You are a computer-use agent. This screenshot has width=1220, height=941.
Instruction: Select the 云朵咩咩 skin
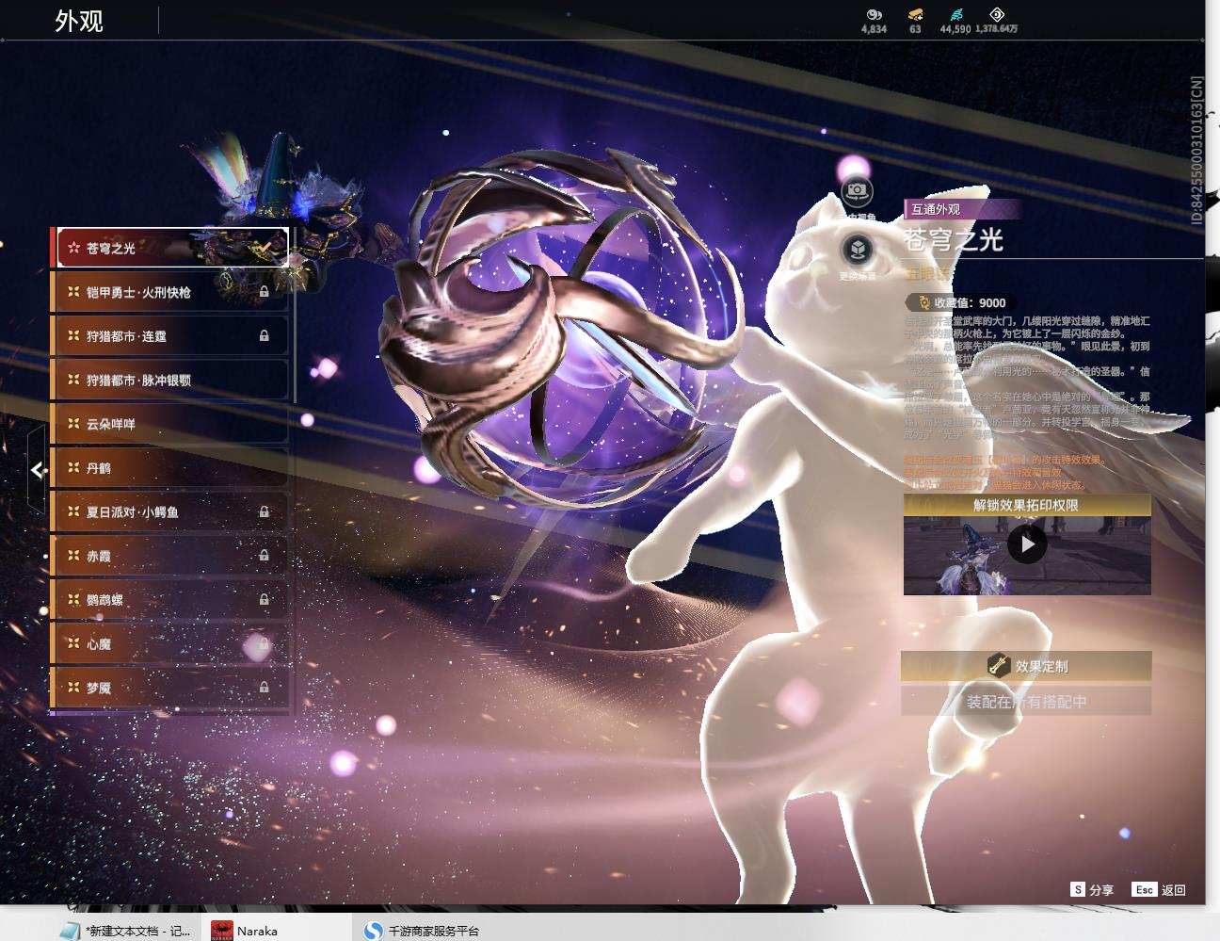click(x=169, y=424)
